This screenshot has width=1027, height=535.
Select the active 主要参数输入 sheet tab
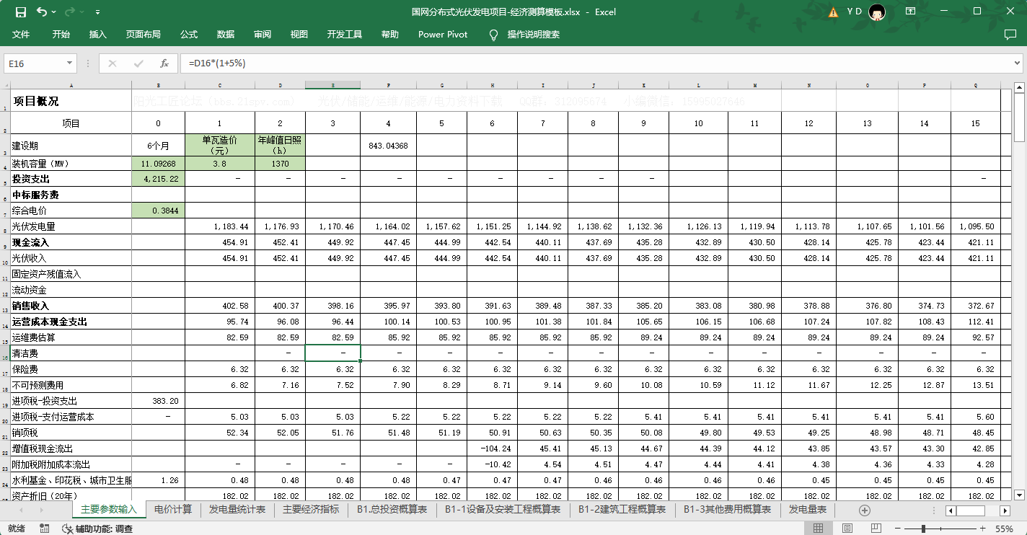click(108, 510)
